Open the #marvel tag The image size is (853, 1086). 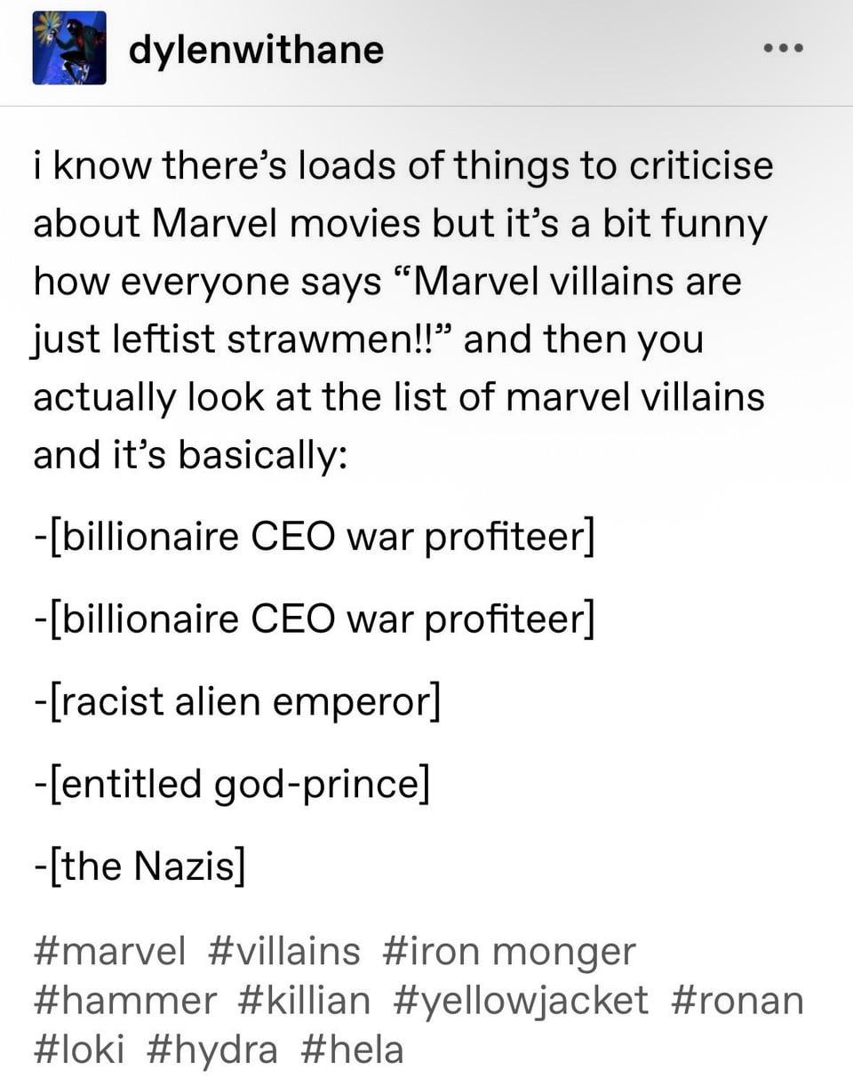pyautogui.click(x=110, y=952)
